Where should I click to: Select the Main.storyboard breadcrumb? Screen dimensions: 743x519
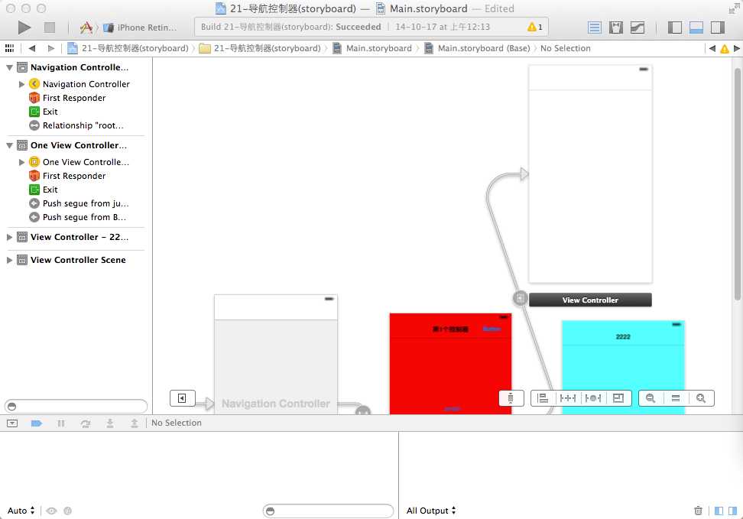click(372, 48)
